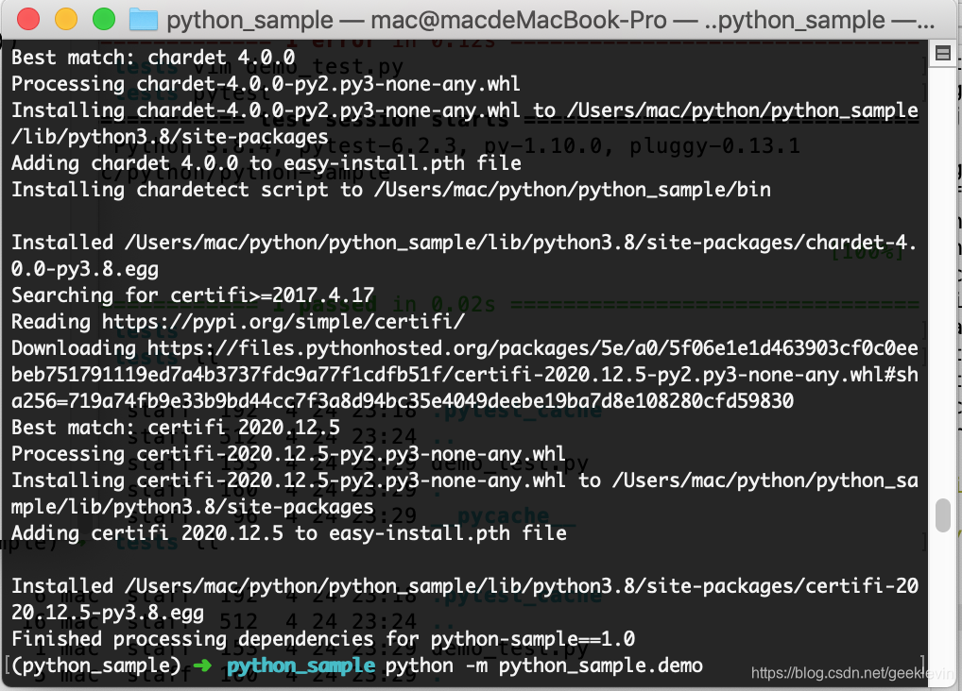Click the https://pypi.org/simple/certifi/ URL
Screen dimensions: 962x691
(x=283, y=322)
